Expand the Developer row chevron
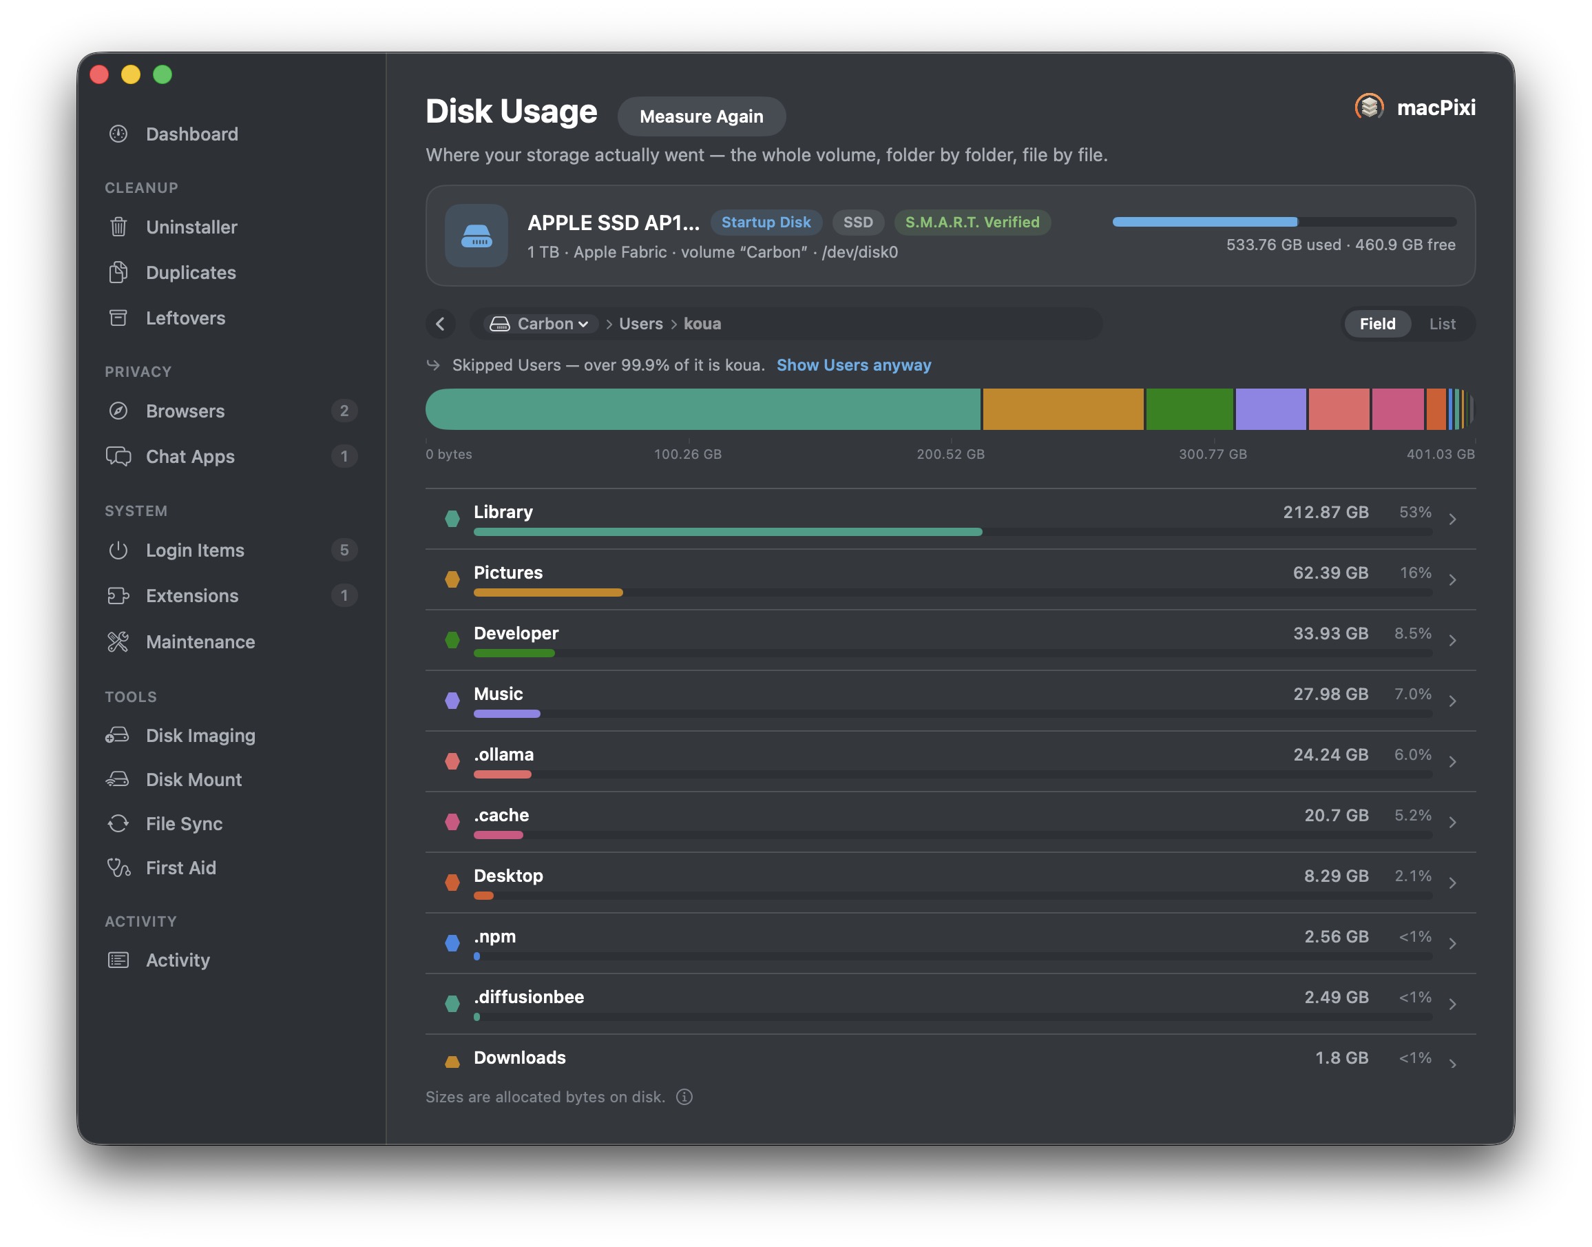The width and height of the screenshot is (1592, 1247). click(x=1453, y=639)
